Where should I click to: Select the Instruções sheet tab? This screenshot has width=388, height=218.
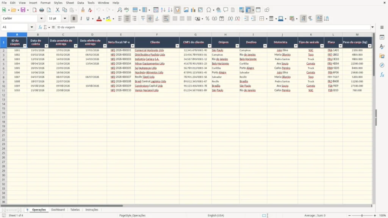click(92, 210)
